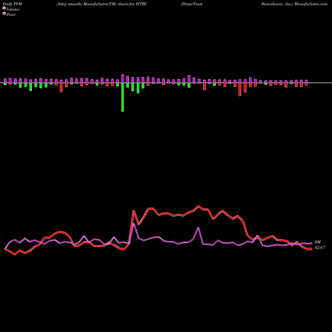Click the largest red volume bar
Viewport: 332px width, 332px height.
tap(240, 90)
